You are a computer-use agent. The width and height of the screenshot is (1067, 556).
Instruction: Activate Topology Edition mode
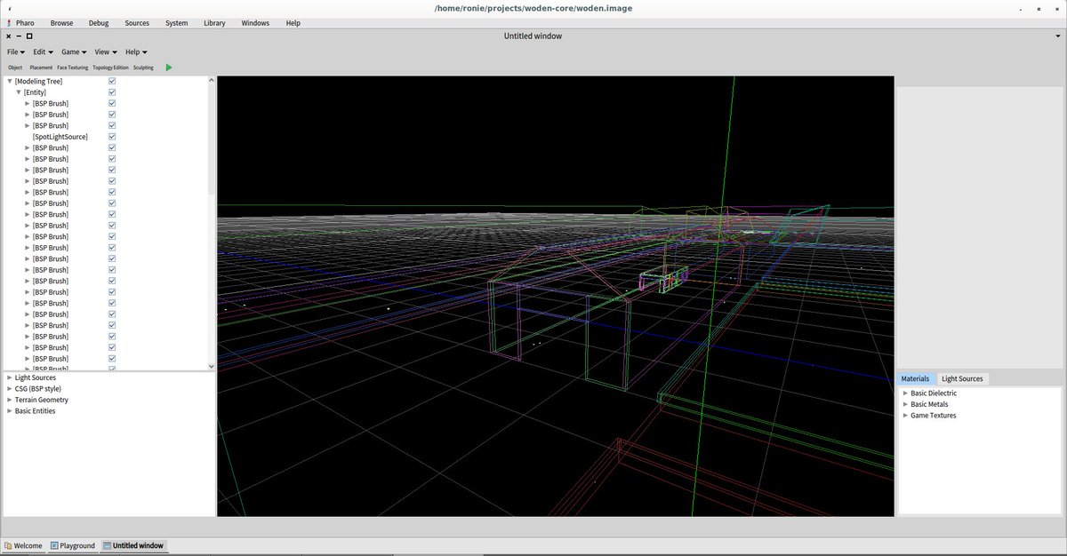pyautogui.click(x=111, y=68)
